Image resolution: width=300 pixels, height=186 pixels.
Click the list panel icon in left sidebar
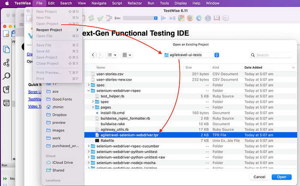[x=6, y=103]
